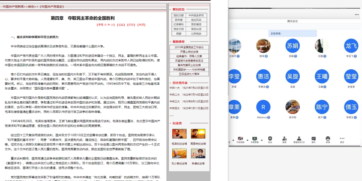Viewport: 362px width, 181px height.
Task: Open the 更多 more options icon
Action: coord(342,139)
